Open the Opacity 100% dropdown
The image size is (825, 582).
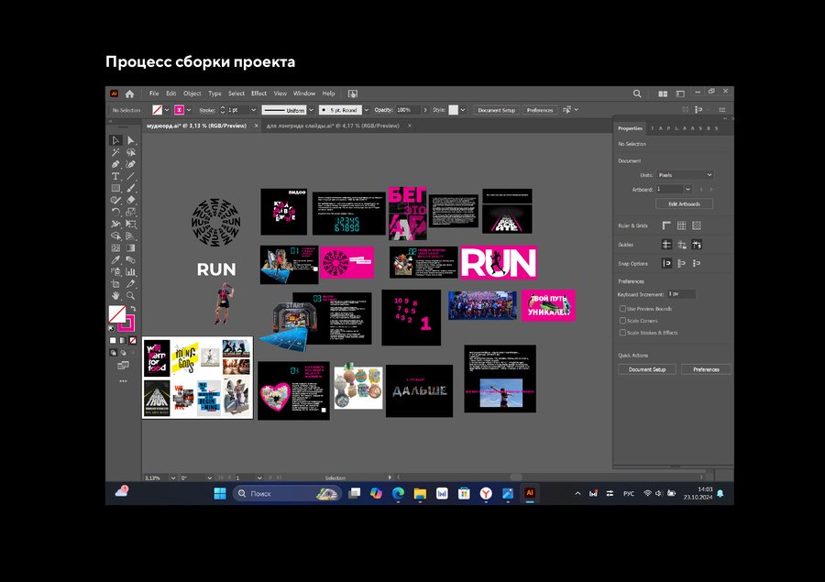coord(426,110)
